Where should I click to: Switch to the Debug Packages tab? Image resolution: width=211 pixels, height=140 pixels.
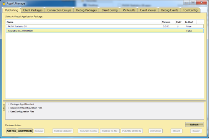point(86,10)
